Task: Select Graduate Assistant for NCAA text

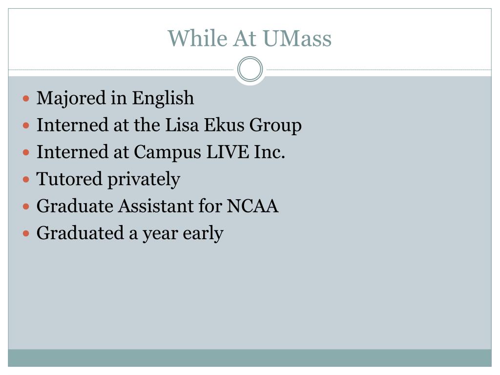Action: coord(158,206)
